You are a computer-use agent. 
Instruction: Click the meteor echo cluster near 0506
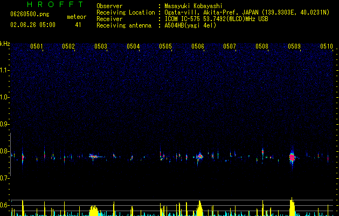tap(199, 156)
